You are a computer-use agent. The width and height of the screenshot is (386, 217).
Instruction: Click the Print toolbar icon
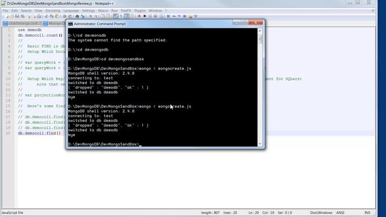pos(39,16)
